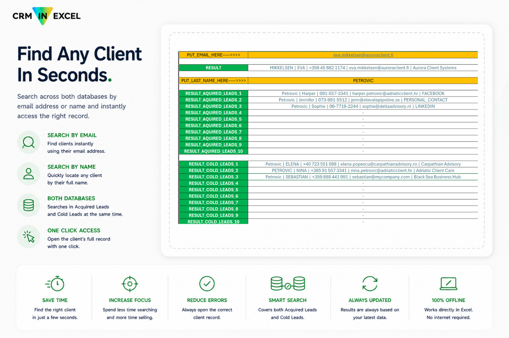
Task: Click the checkmark icon above Reduce Errors
Action: pos(207,283)
